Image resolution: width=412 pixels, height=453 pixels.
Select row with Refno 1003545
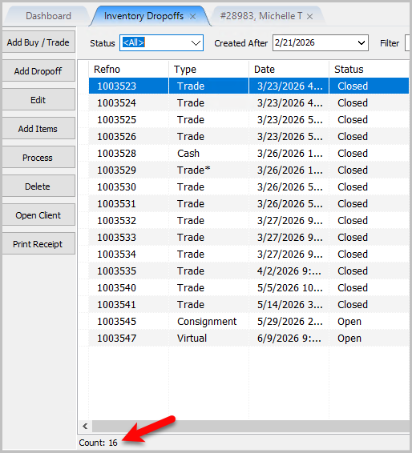pyautogui.click(x=248, y=321)
